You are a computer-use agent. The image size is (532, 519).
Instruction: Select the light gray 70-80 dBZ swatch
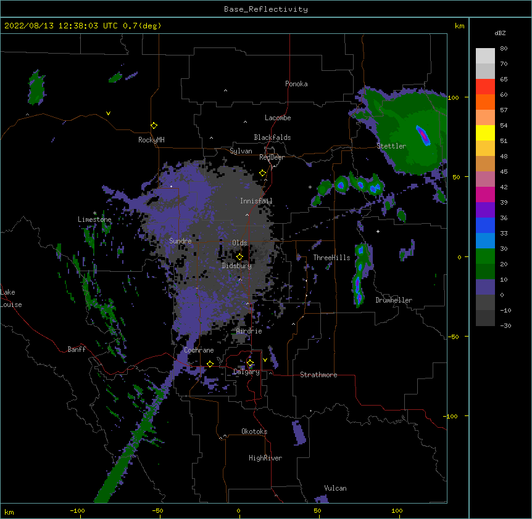click(x=485, y=56)
